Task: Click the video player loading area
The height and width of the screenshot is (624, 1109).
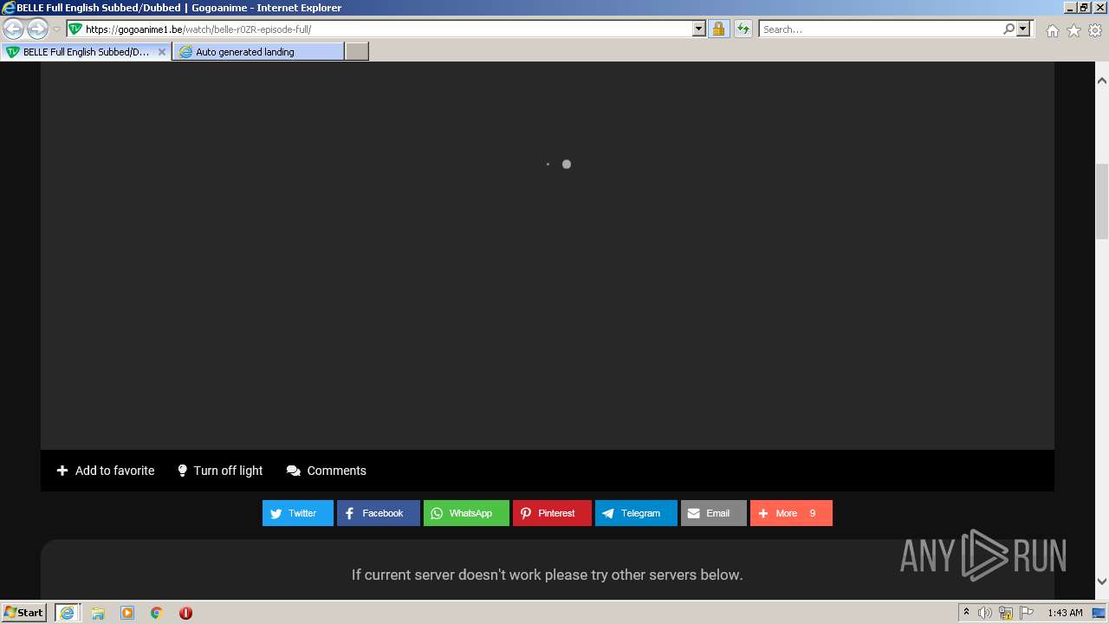Action: click(548, 255)
